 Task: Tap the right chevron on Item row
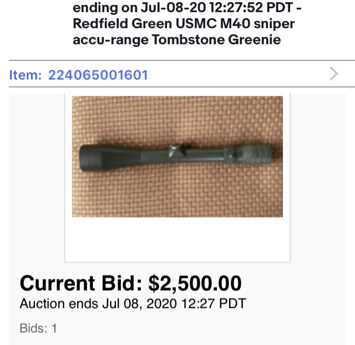(333, 74)
